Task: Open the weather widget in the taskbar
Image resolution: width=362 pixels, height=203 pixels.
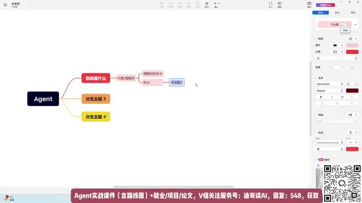Action: pyautogui.click(x=9, y=198)
